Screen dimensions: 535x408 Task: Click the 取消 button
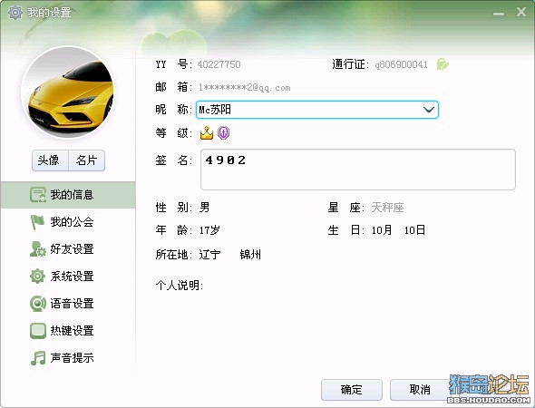(x=420, y=390)
